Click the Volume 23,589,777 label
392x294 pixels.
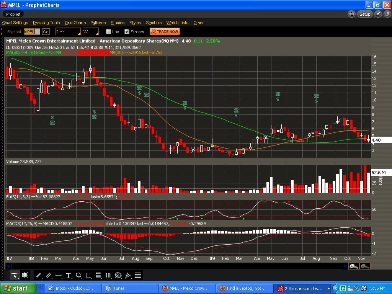point(24,162)
